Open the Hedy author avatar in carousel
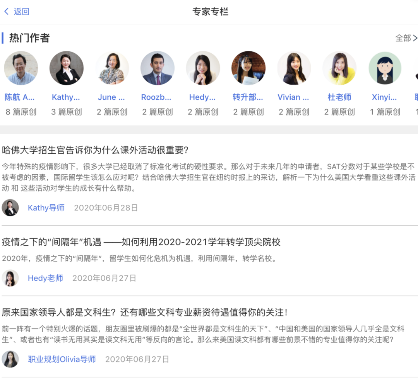Viewport: 418px width, 379px height. 203,68
